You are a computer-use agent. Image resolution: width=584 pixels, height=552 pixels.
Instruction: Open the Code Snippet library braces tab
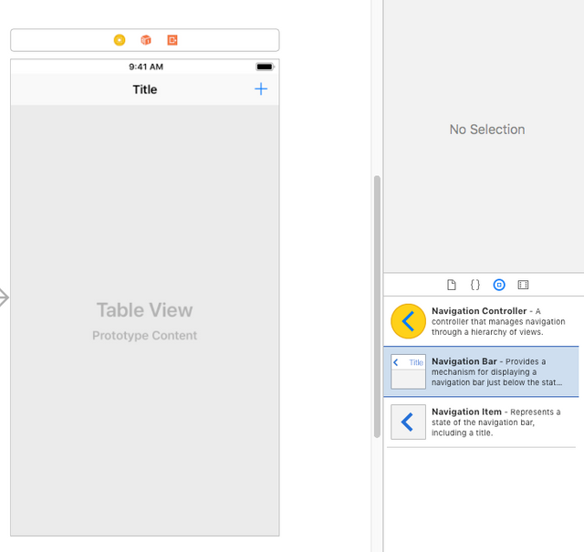(x=475, y=285)
